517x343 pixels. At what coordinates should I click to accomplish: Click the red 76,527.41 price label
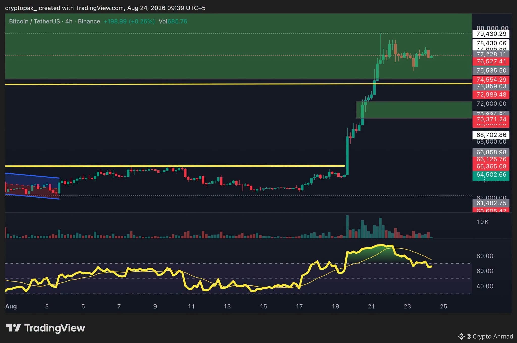pyautogui.click(x=491, y=61)
